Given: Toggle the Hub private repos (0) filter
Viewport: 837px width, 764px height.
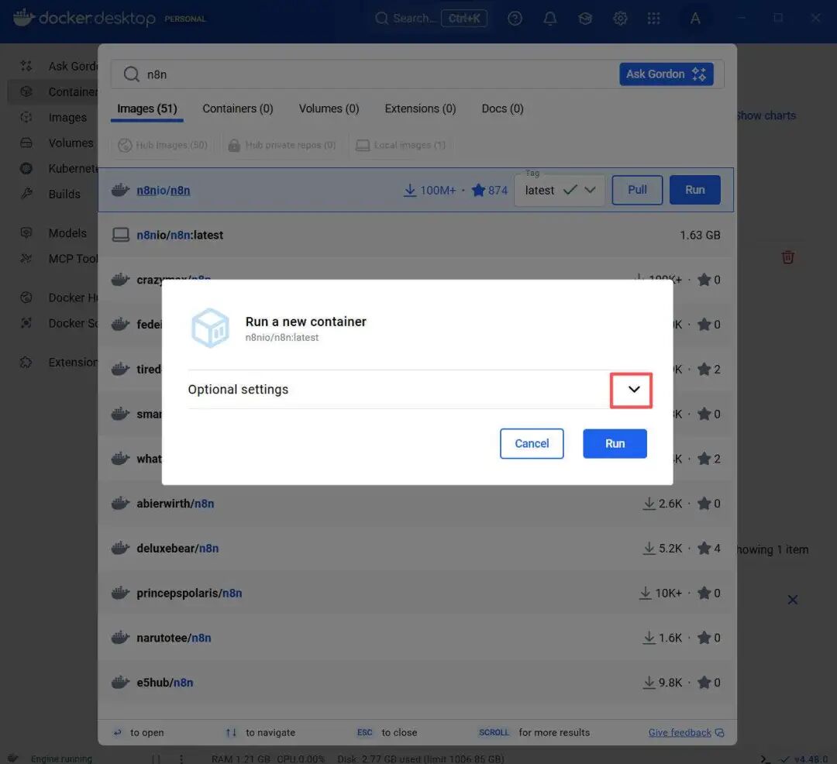Looking at the screenshot, I should (282, 145).
